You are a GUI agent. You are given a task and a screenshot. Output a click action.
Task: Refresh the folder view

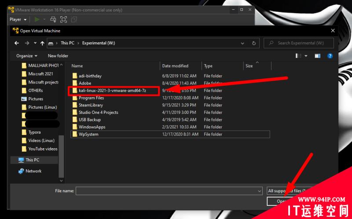point(254,43)
